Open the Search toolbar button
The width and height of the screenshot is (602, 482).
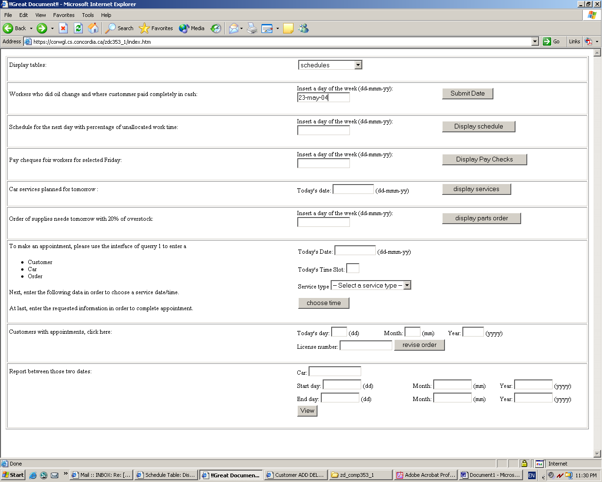(119, 28)
